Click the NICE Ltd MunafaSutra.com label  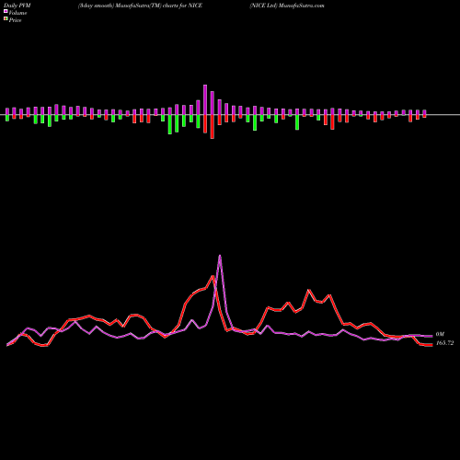pos(287,6)
